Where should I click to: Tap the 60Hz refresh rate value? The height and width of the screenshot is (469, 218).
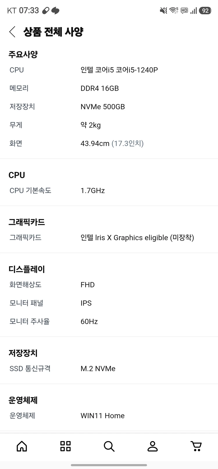(x=89, y=321)
